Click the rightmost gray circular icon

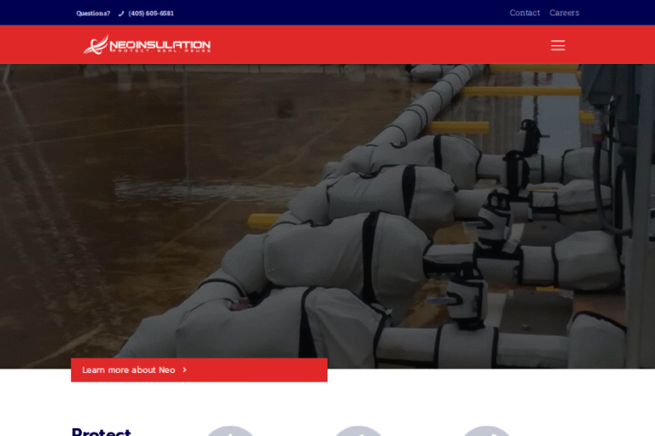tap(486, 431)
